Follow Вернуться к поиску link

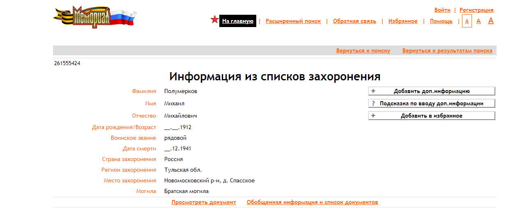pos(363,51)
